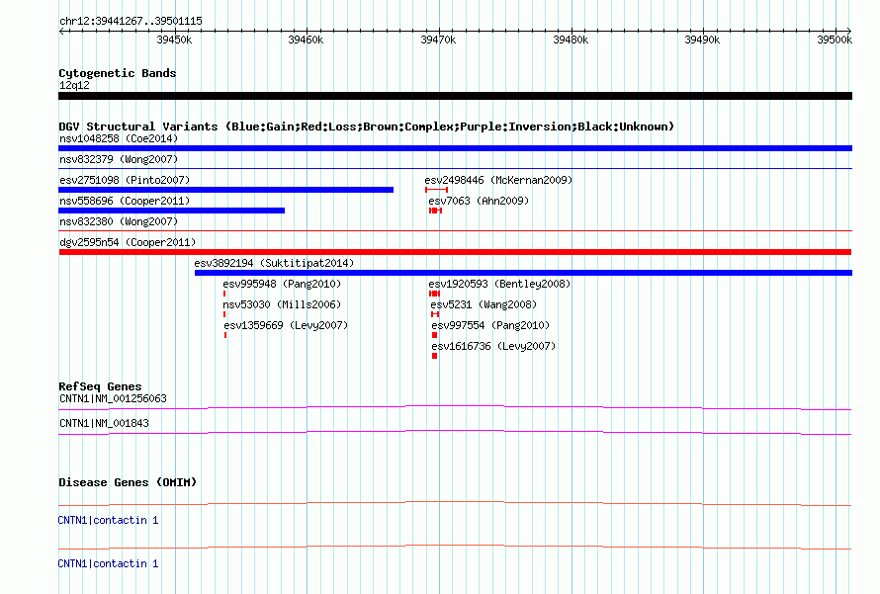This screenshot has width=880, height=594.
Task: Click the 39490k ruler tick label
Action: pyautogui.click(x=702, y=40)
